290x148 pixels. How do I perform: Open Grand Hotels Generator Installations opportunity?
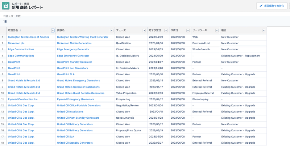78,87
